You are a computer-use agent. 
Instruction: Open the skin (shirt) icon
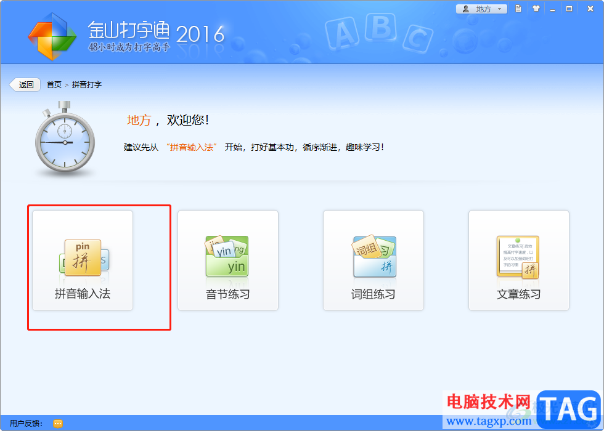[536, 9]
